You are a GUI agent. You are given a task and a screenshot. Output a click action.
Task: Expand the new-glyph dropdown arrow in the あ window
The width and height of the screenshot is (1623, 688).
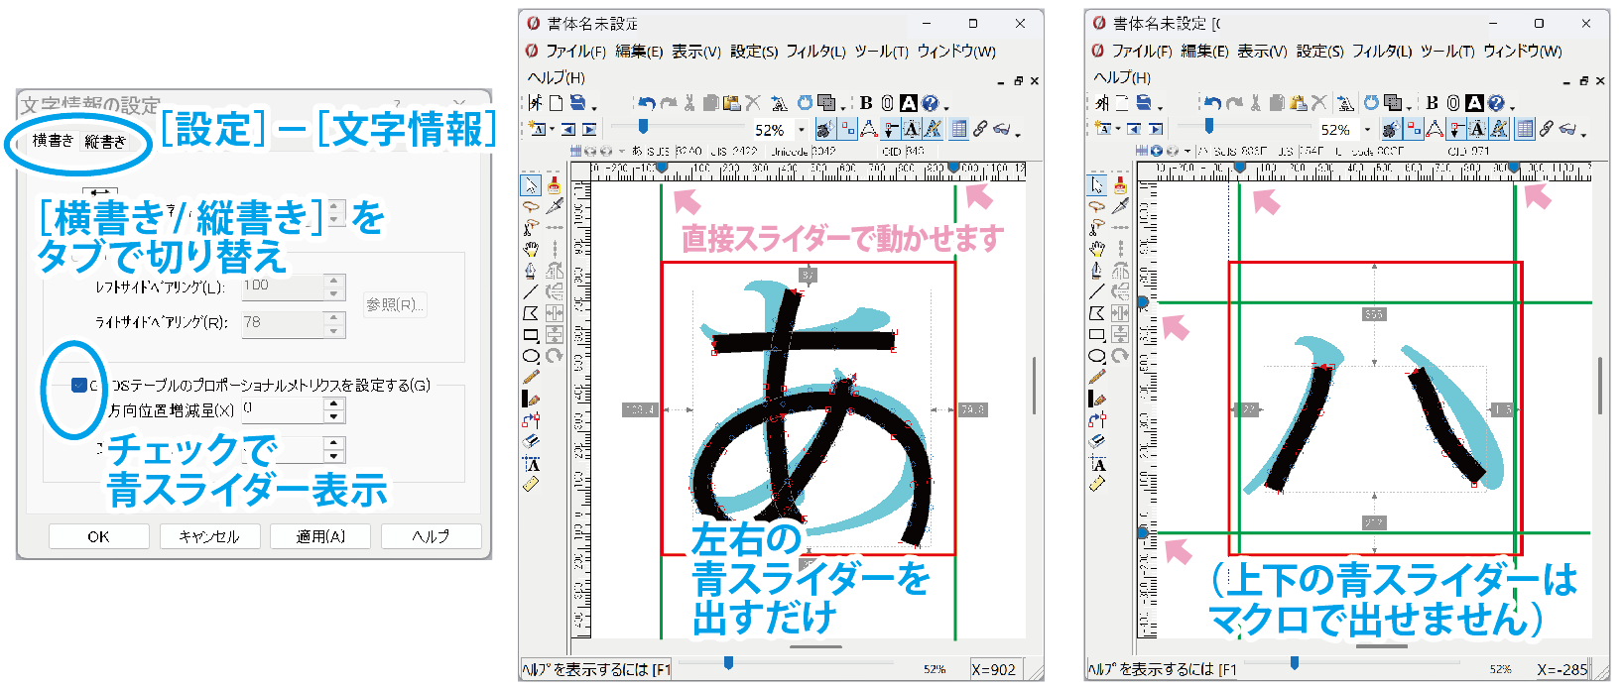pos(550,129)
